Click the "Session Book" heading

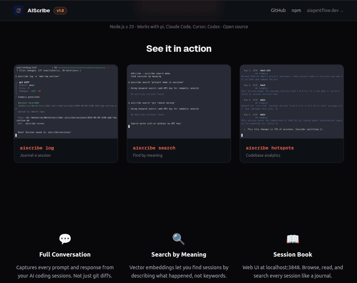(x=293, y=254)
